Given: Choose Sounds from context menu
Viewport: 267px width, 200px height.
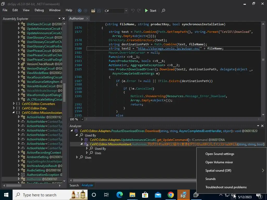Looking at the screenshot, I should 210,179.
